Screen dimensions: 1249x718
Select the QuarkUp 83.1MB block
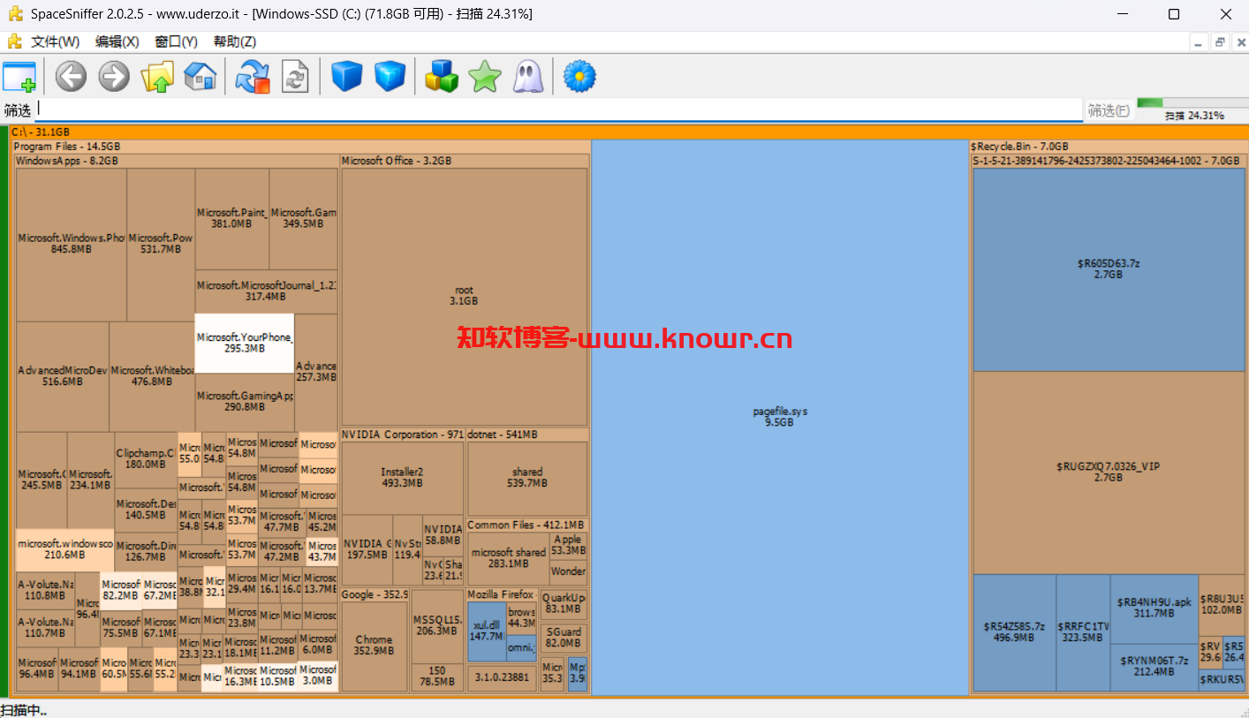(x=564, y=604)
